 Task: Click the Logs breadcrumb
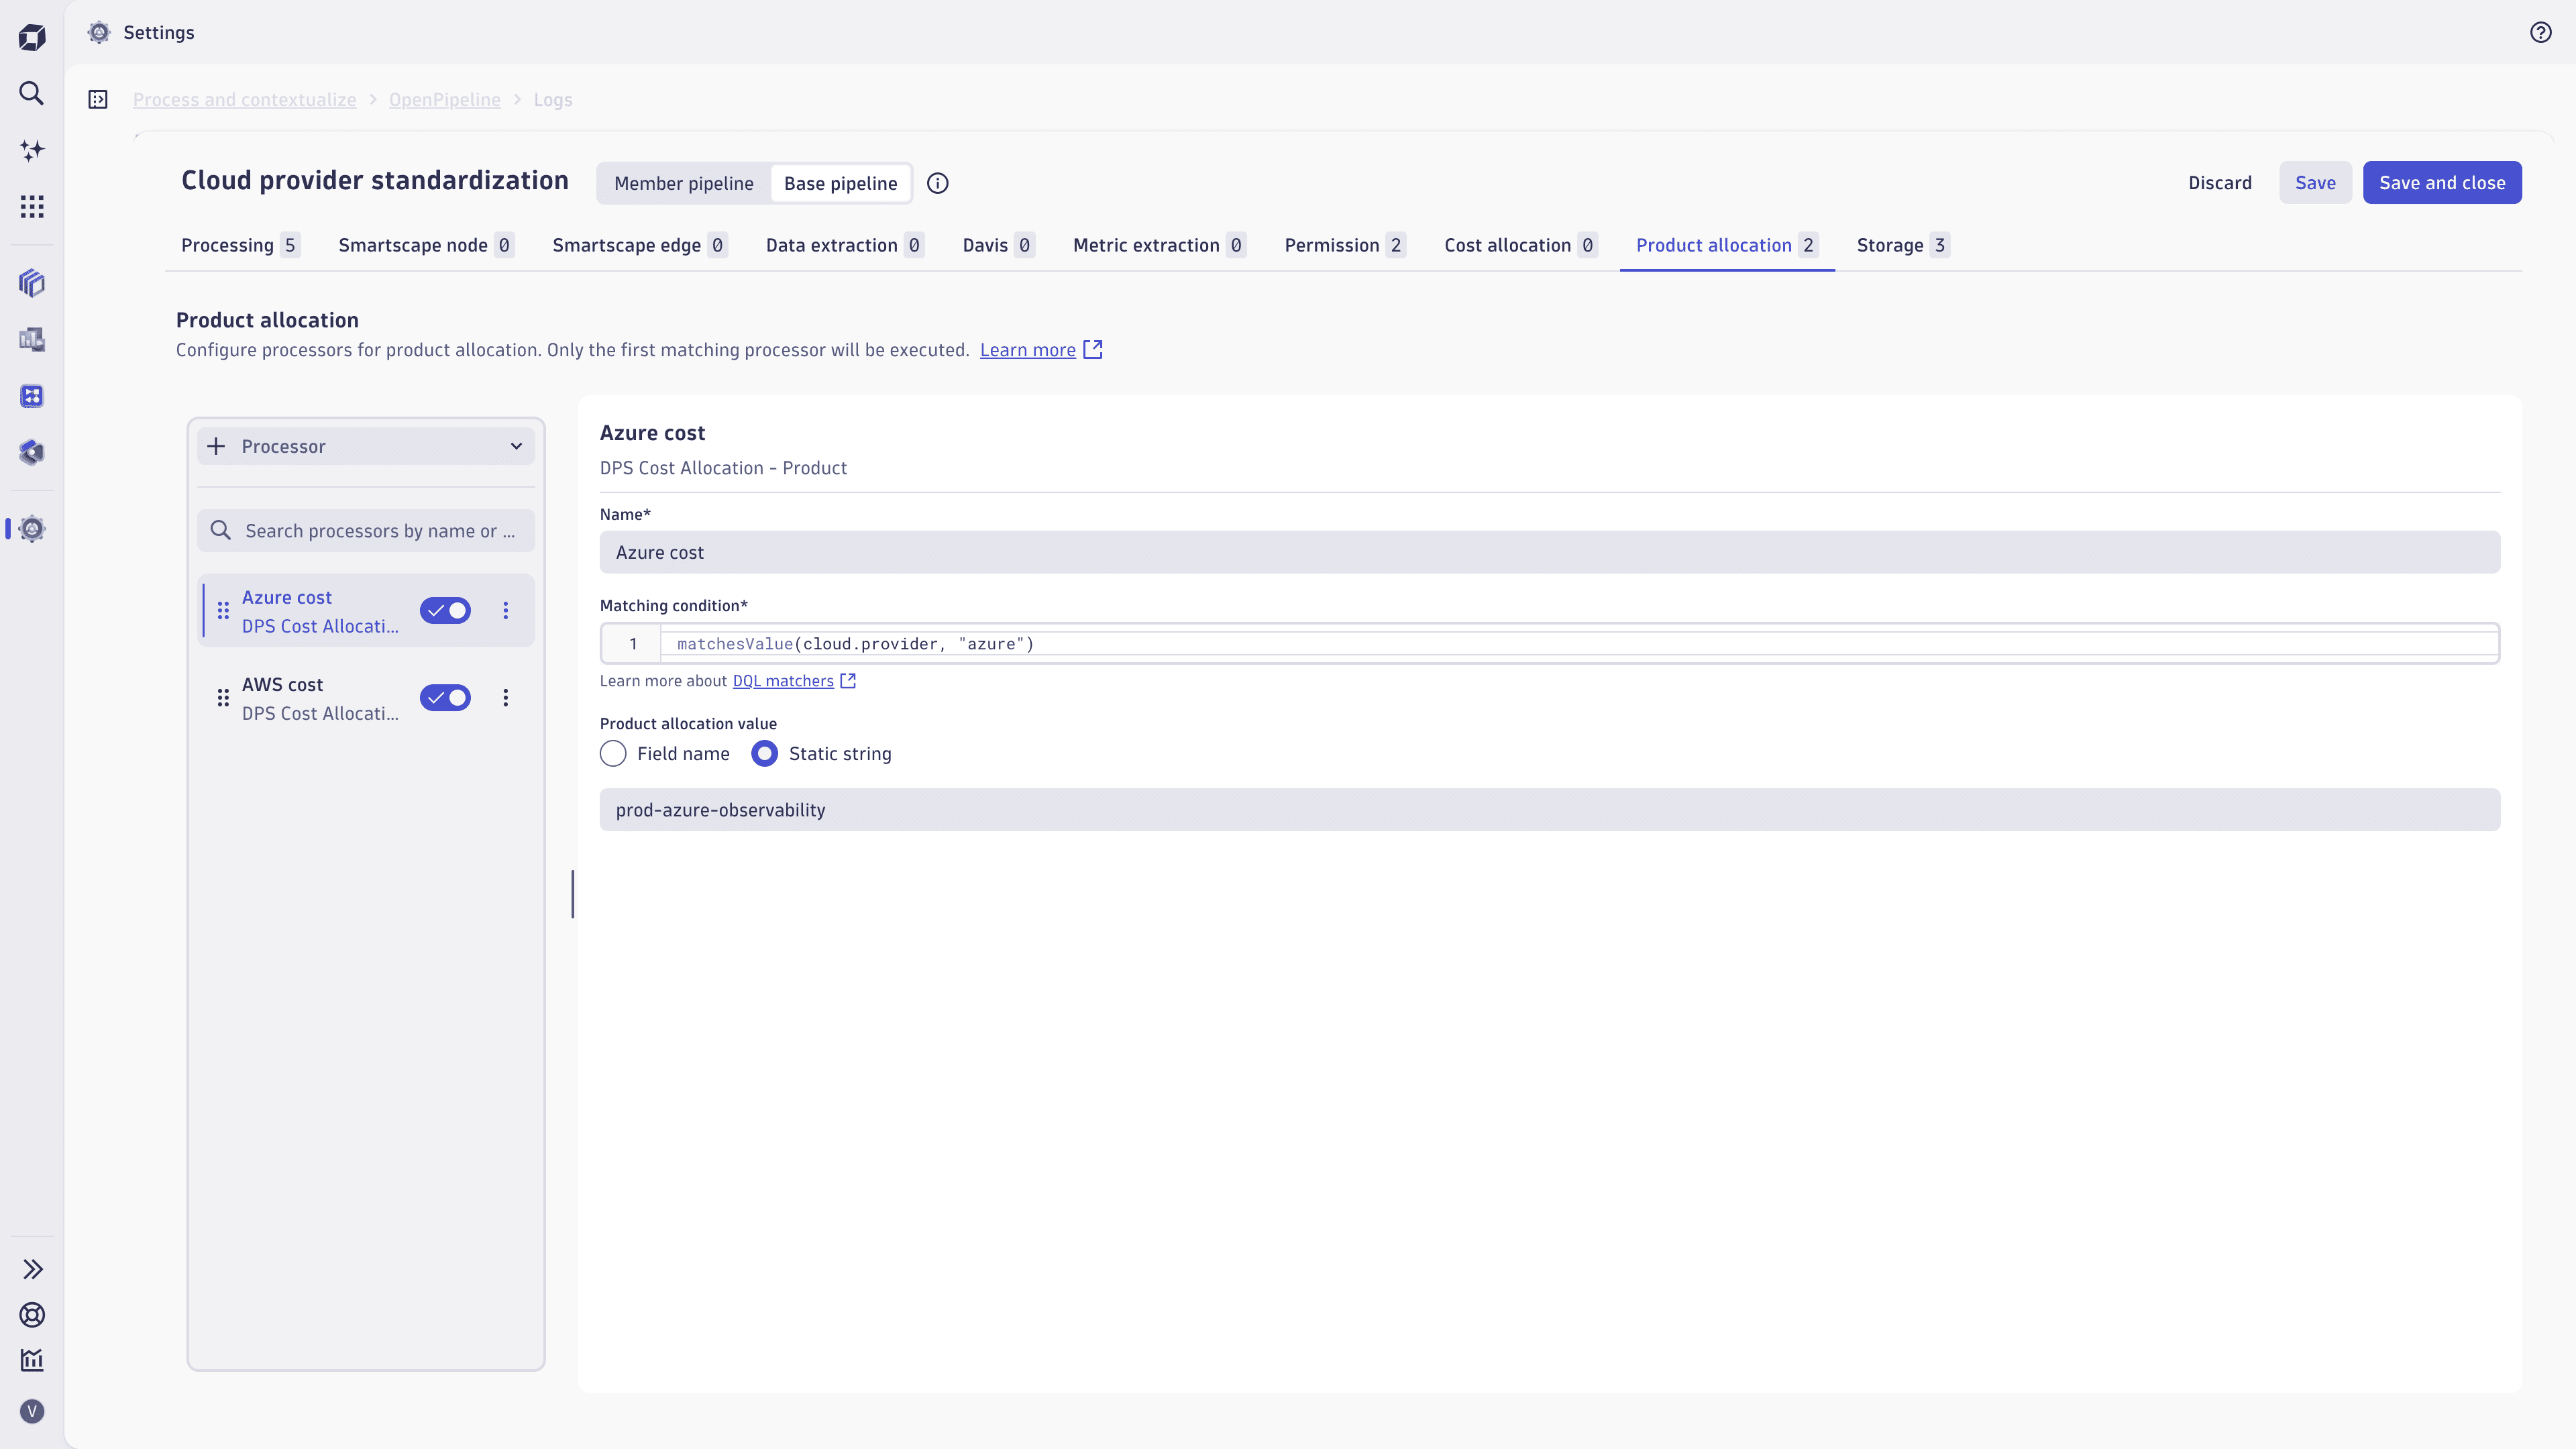(553, 99)
